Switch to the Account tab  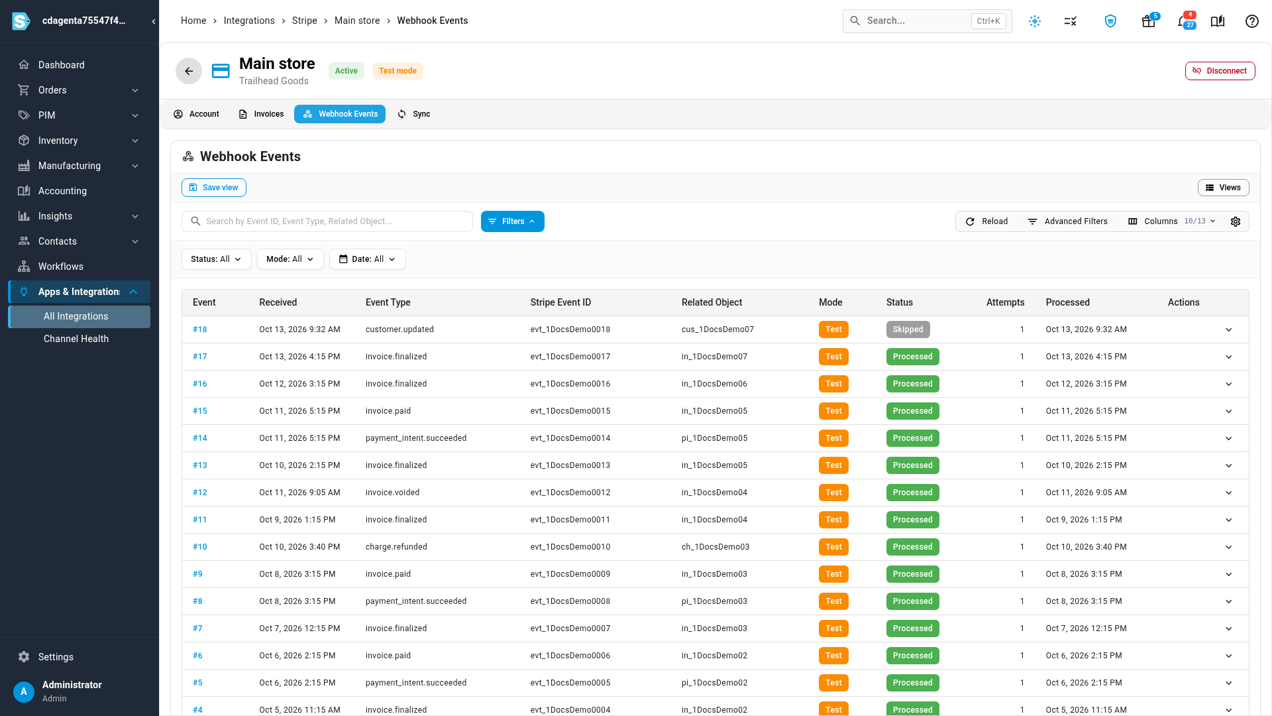[196, 114]
